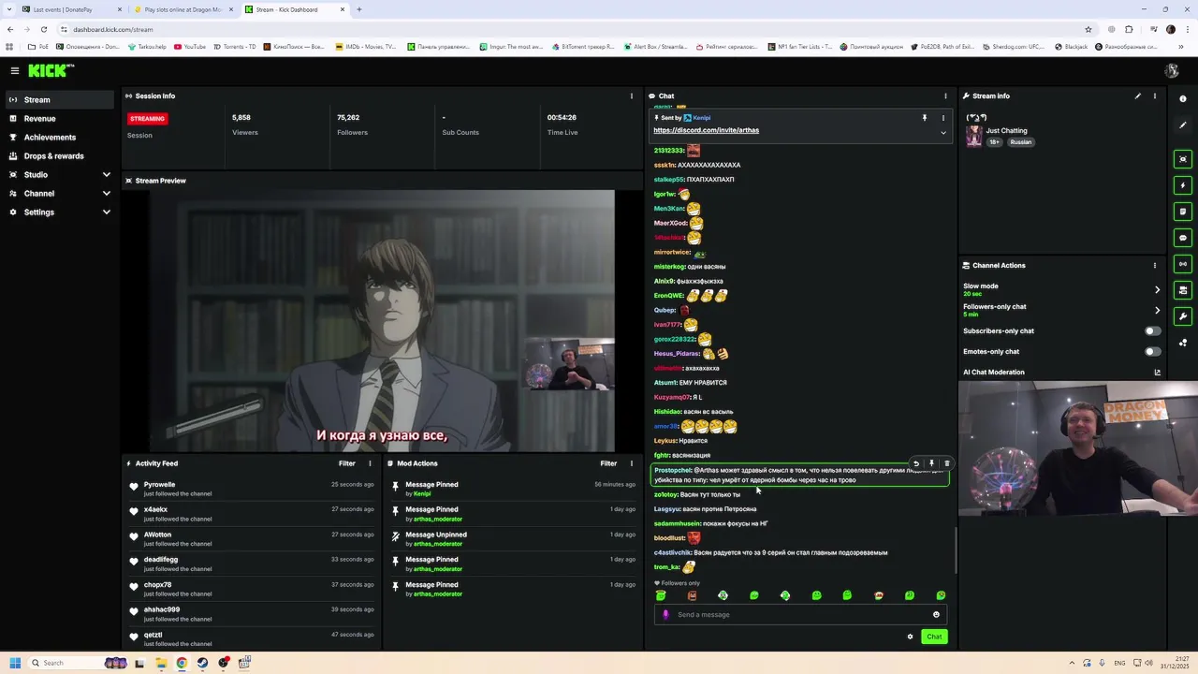Click the info icon in the right sidebar
This screenshot has width=1198, height=674.
pyautogui.click(x=1183, y=98)
